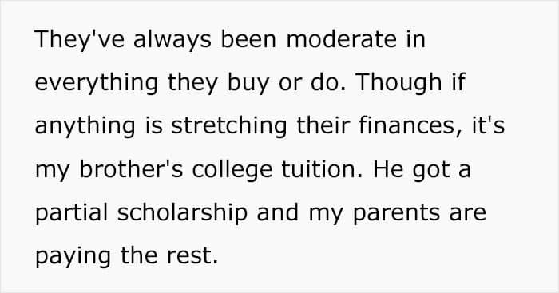The height and width of the screenshot is (293, 559).
Task: Click the word "scholarship"
Action: pyautogui.click(x=182, y=213)
